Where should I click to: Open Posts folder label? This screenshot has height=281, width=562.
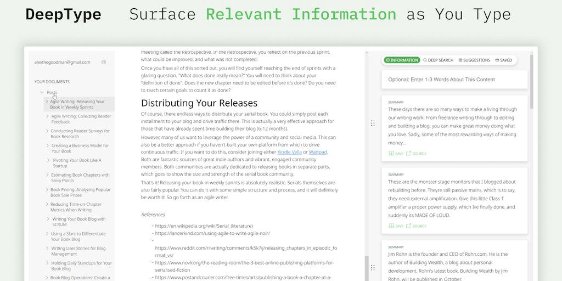click(x=52, y=92)
